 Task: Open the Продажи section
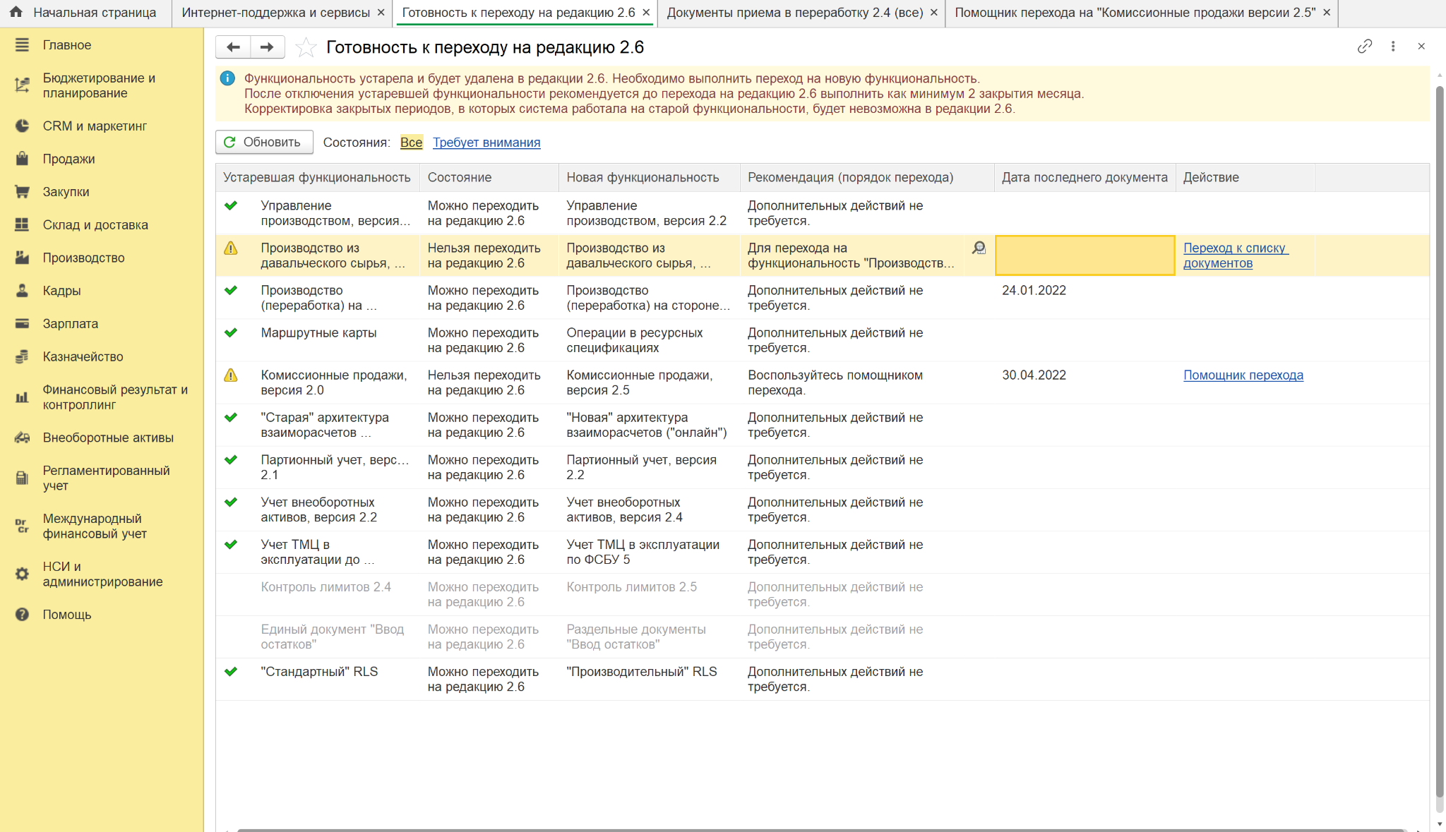click(102, 159)
